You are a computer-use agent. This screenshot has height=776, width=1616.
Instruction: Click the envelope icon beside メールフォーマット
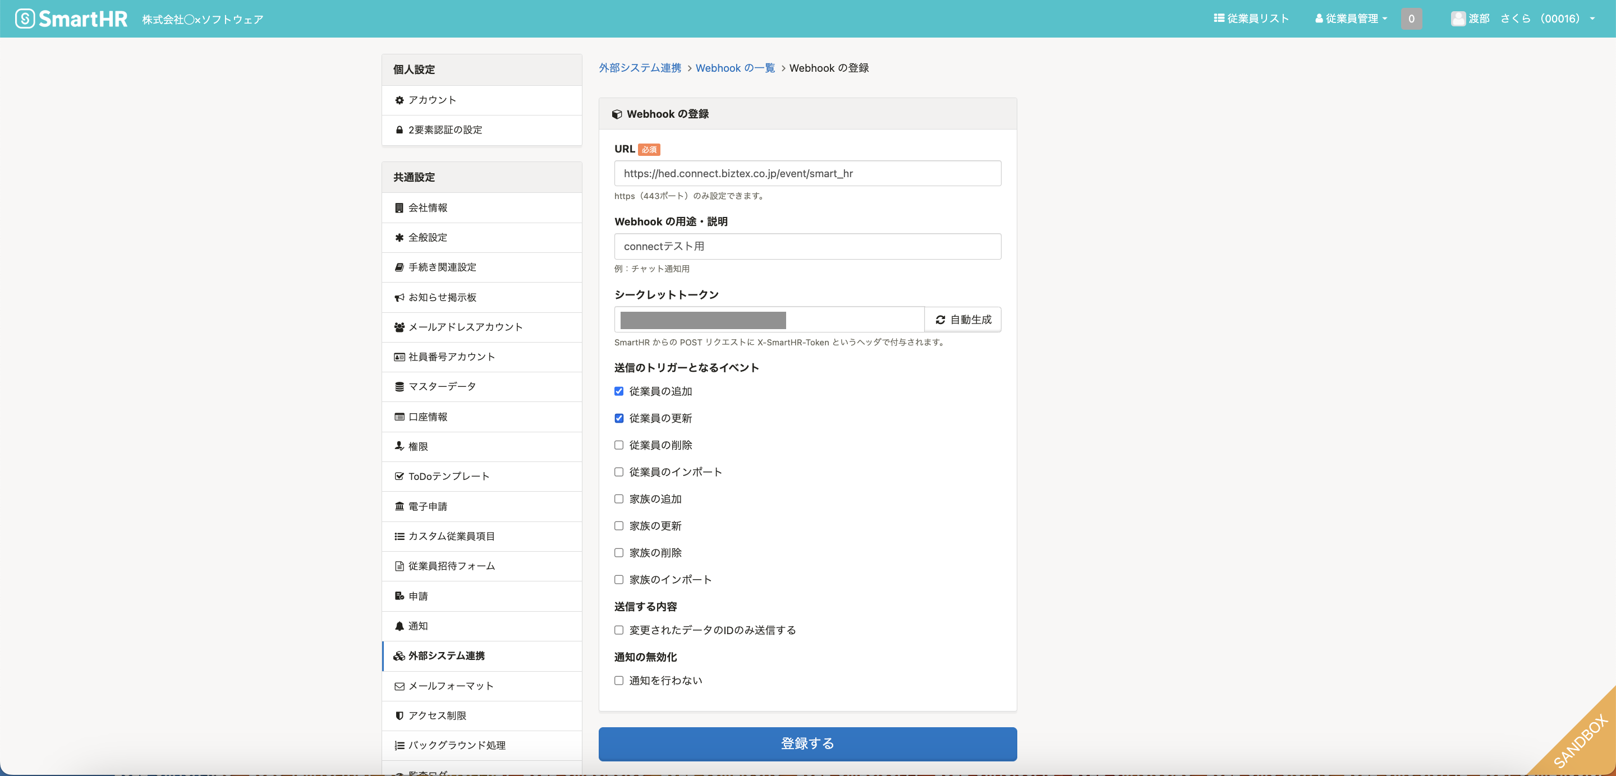pyautogui.click(x=399, y=686)
